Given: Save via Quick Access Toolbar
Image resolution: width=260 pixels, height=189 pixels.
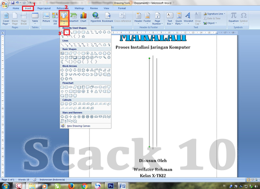Looking at the screenshot, I should click(x=13, y=3).
